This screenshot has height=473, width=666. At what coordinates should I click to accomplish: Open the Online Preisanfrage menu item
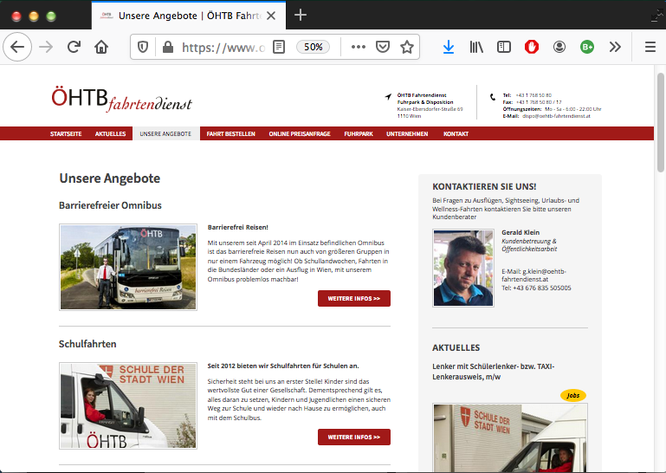(300, 133)
